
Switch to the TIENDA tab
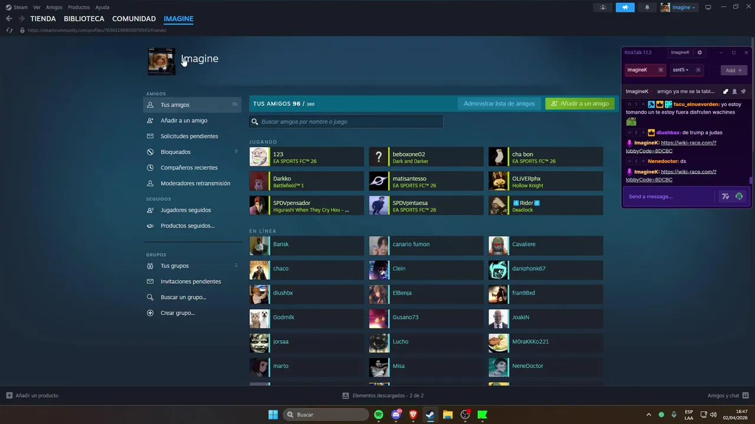click(x=43, y=19)
